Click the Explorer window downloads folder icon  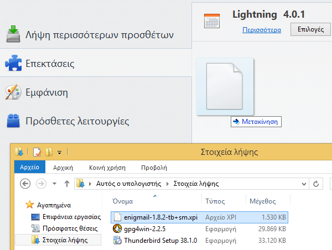[x=19, y=152]
